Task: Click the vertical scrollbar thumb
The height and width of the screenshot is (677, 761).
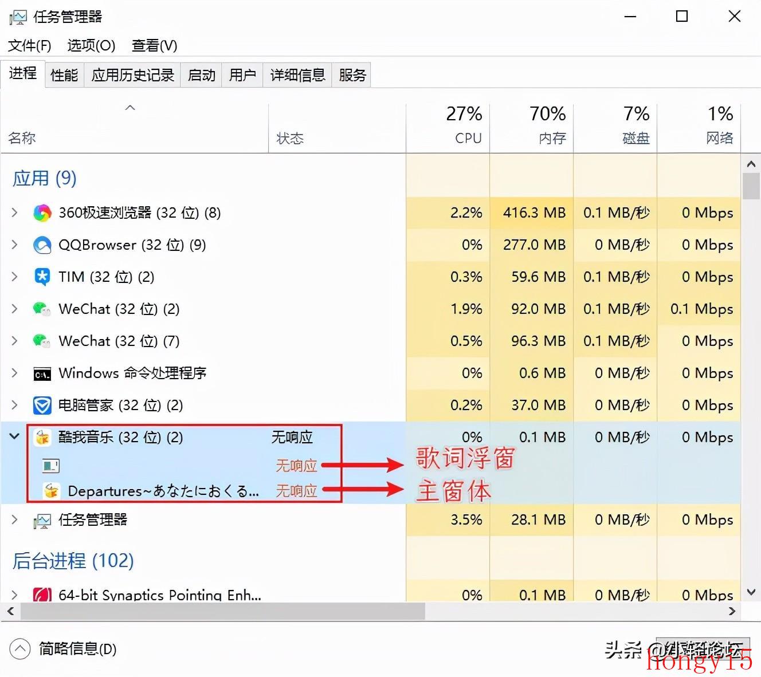Action: tap(751, 186)
